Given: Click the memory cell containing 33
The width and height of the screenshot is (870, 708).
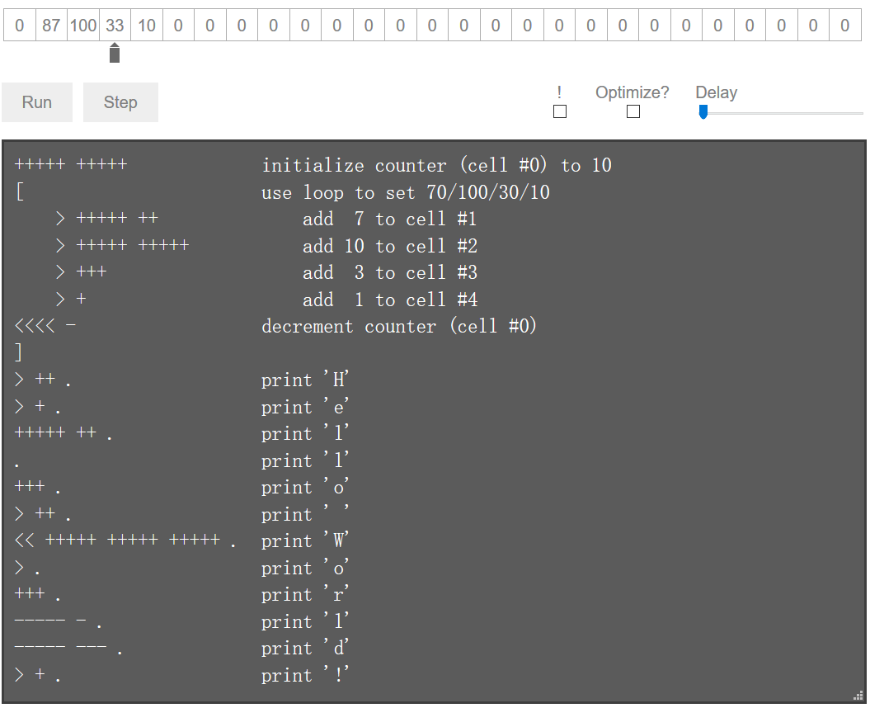Looking at the screenshot, I should (x=115, y=26).
